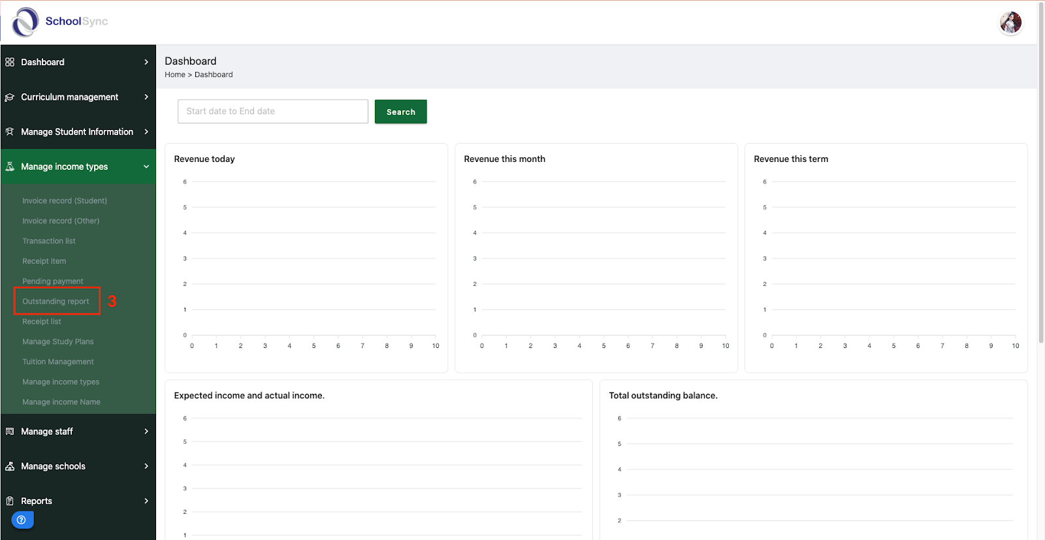The image size is (1045, 540).
Task: Go to Transaction list
Action: point(49,241)
